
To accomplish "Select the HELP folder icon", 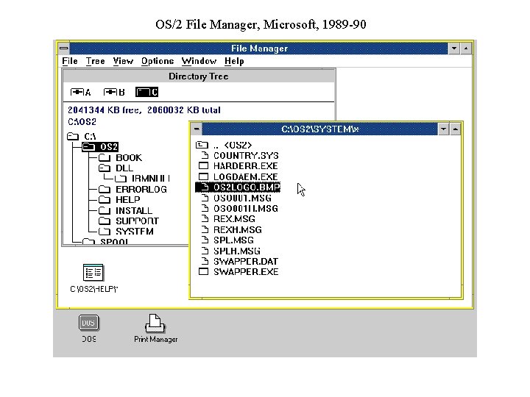I will 105,200.
